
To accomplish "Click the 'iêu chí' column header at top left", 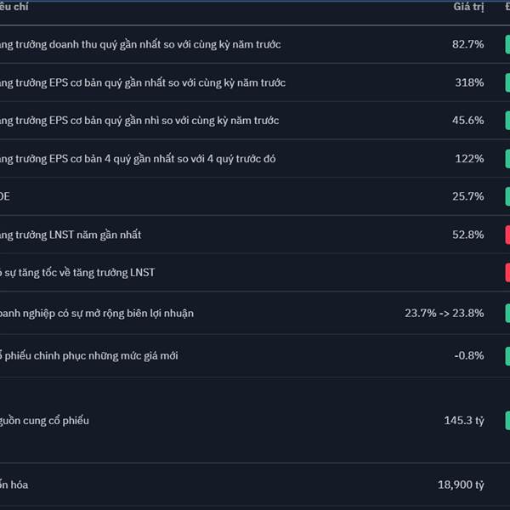I will (14, 7).
